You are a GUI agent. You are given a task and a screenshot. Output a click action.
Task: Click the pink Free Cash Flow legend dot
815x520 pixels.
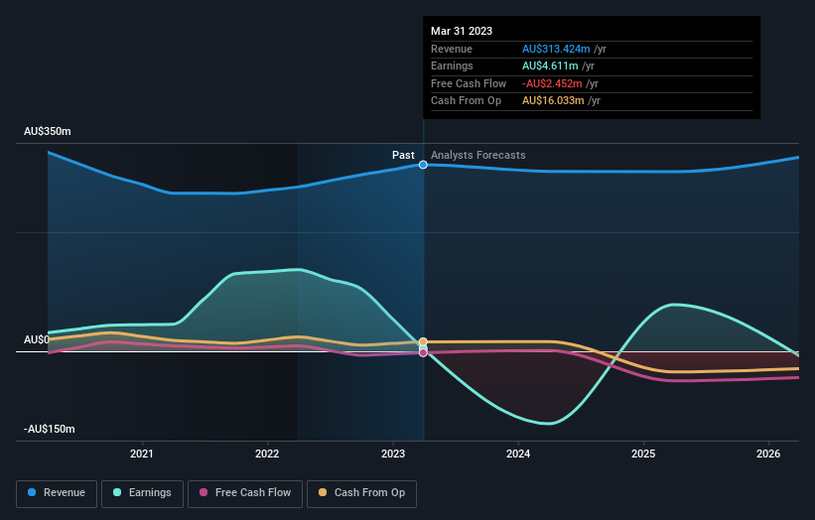point(204,492)
